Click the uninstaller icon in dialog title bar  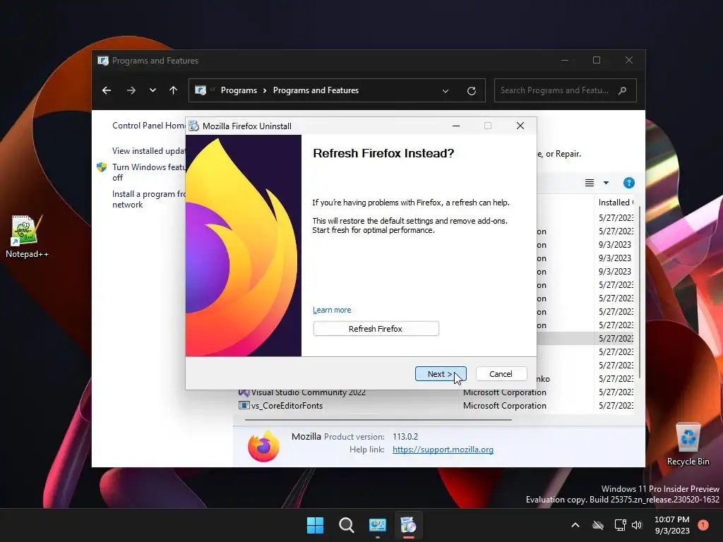point(194,126)
